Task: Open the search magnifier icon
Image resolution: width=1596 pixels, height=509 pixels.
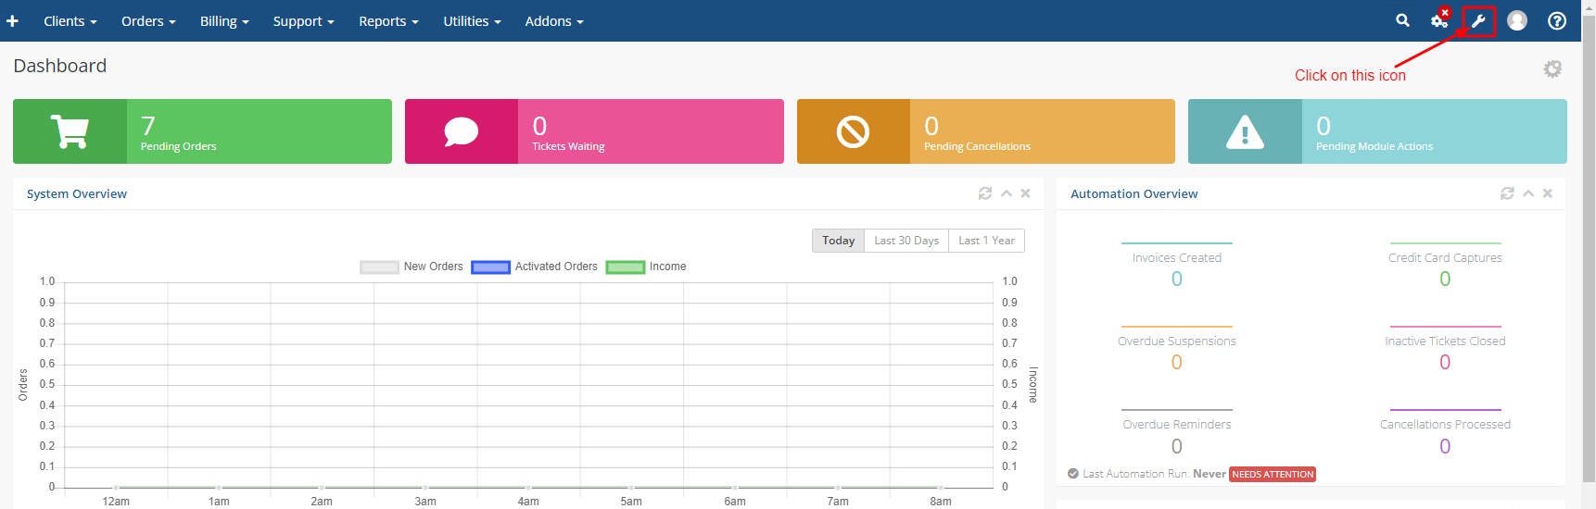Action: point(1402,20)
